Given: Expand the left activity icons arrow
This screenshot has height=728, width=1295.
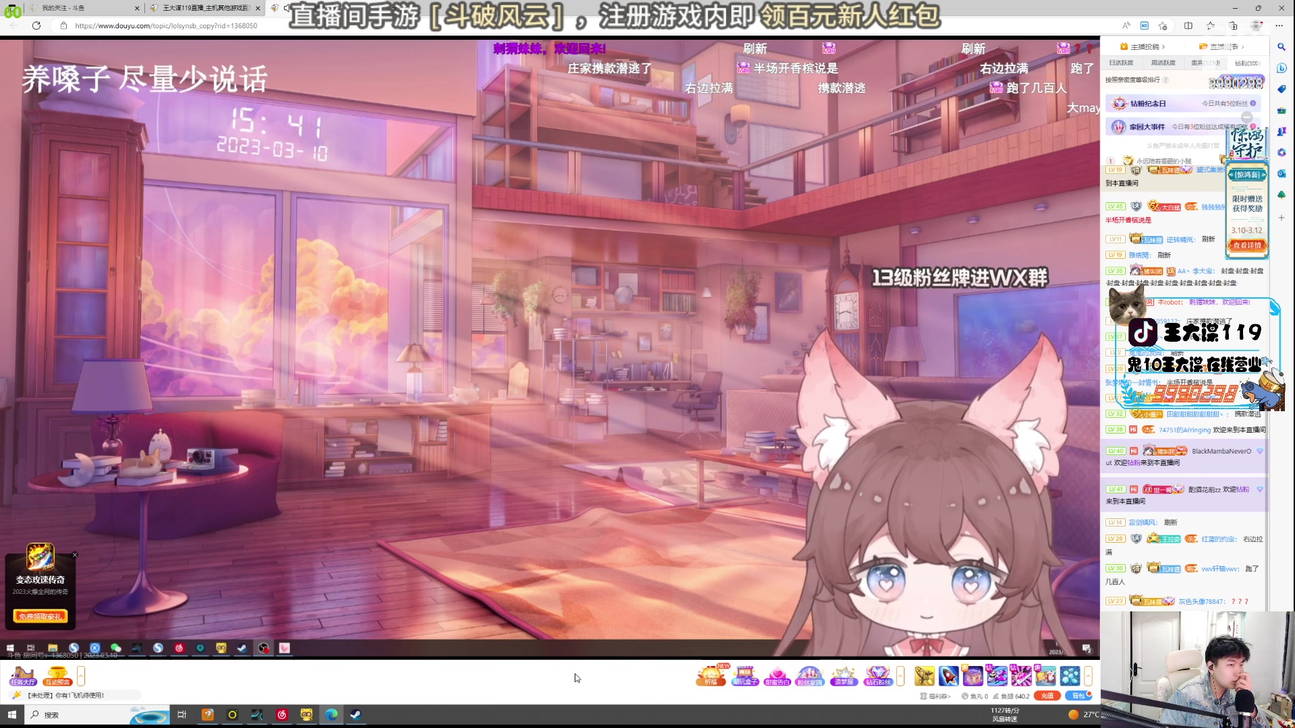Looking at the screenshot, I should click(81, 675).
